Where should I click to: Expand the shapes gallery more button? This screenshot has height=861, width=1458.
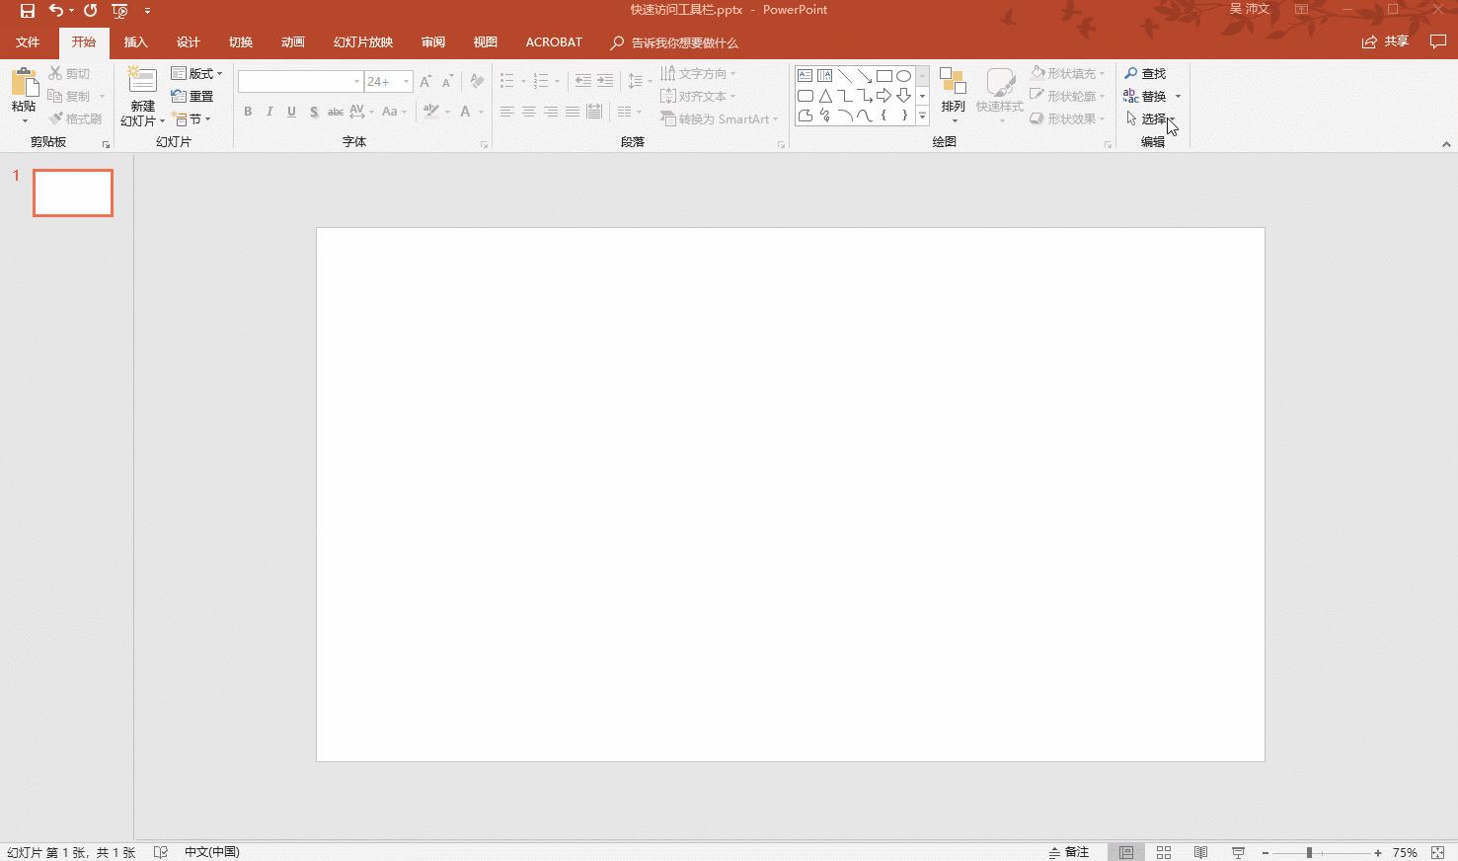pyautogui.click(x=922, y=117)
